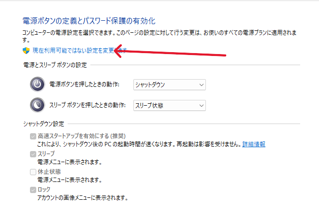Viewport: 319px width, 222px height.
Task: Click the red arrow annotation line
Action: point(179,53)
